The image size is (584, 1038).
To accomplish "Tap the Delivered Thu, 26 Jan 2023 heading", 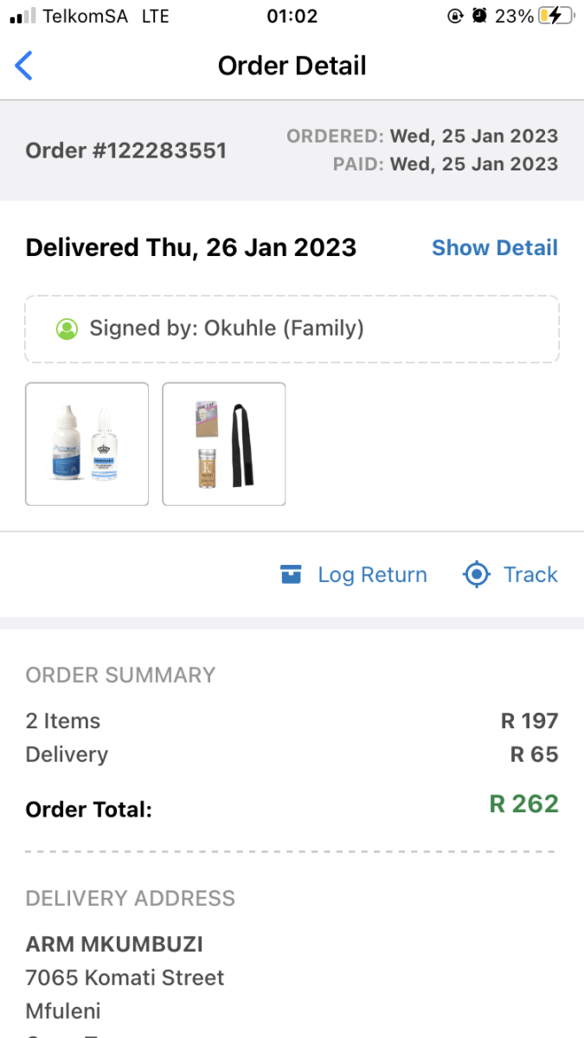I will pos(189,247).
